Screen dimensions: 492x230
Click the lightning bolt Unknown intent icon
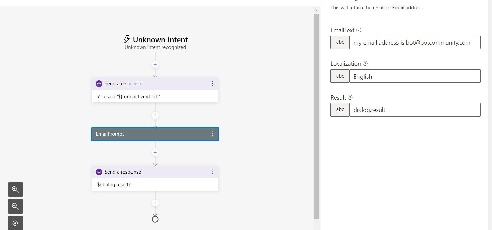click(127, 39)
